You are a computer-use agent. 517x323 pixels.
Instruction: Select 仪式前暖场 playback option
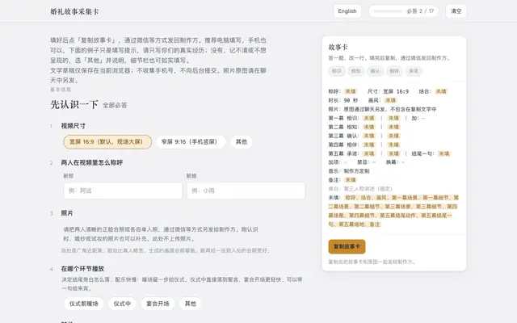pos(84,304)
